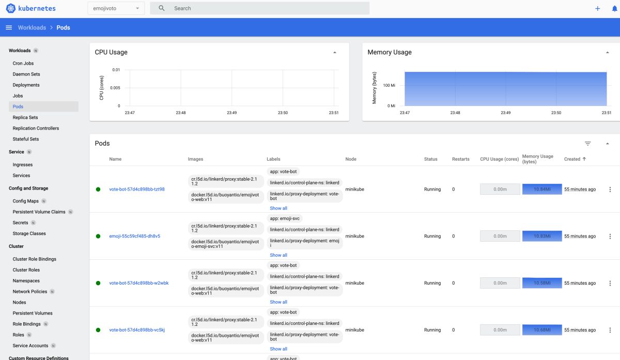Click the Kubernetes logo icon
This screenshot has height=360, width=620.
pyautogui.click(x=11, y=8)
